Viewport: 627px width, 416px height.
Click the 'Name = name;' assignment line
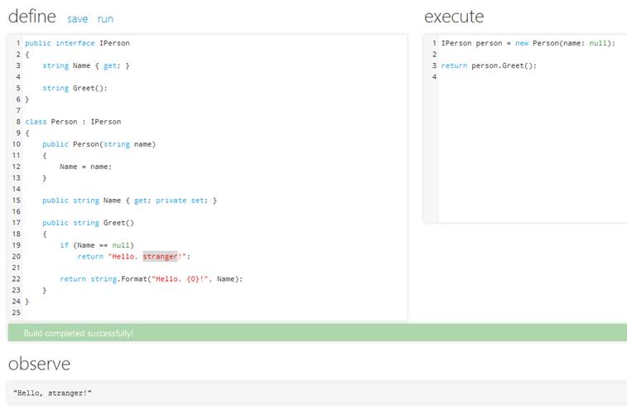pyautogui.click(x=85, y=167)
